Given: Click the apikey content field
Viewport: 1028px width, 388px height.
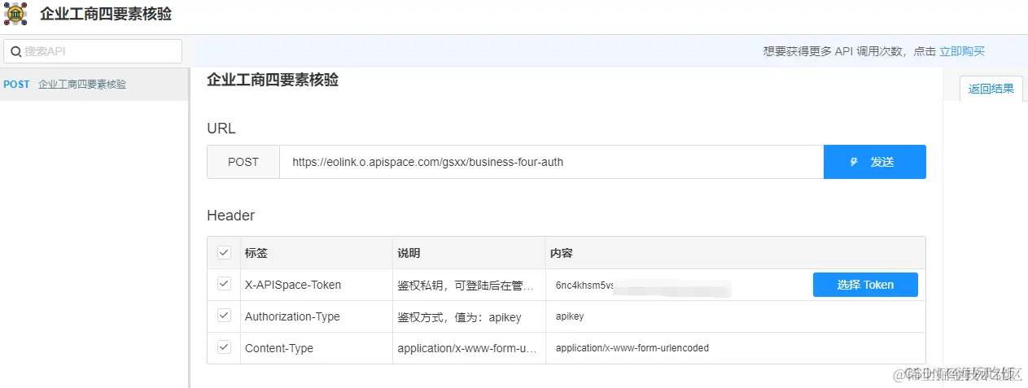Looking at the screenshot, I should (x=735, y=316).
